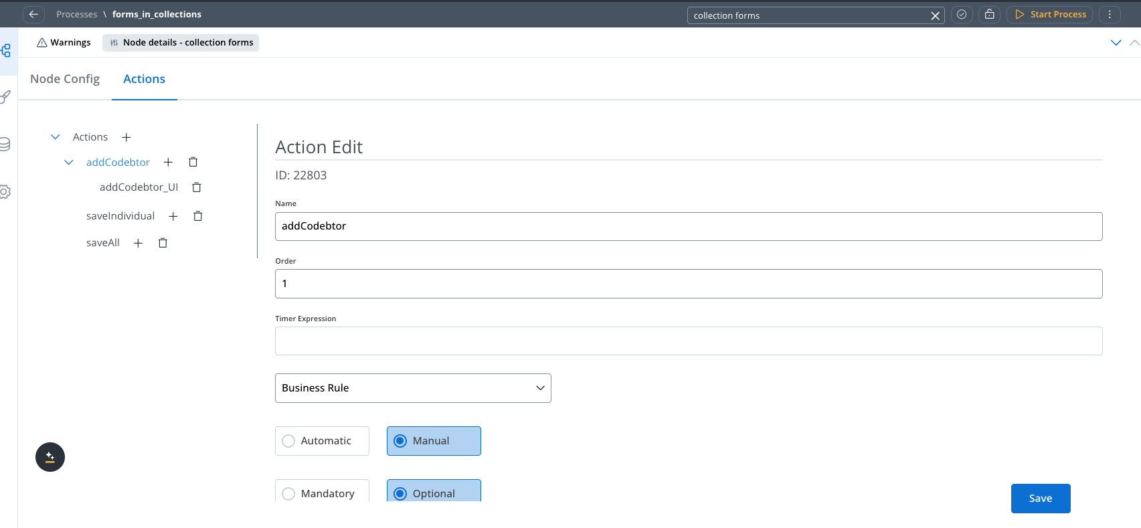This screenshot has height=528, width=1141.
Task: Collapse the addCodebtor tree node
Action: [x=69, y=163]
